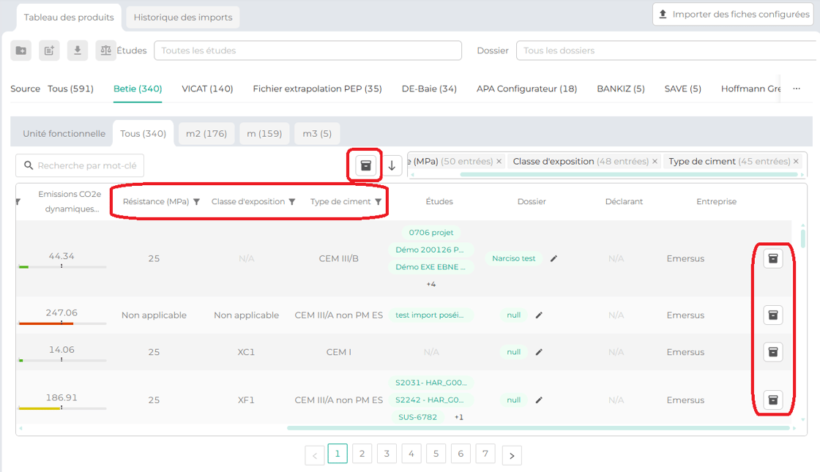Expand the +1 more studies indicator

[458, 417]
